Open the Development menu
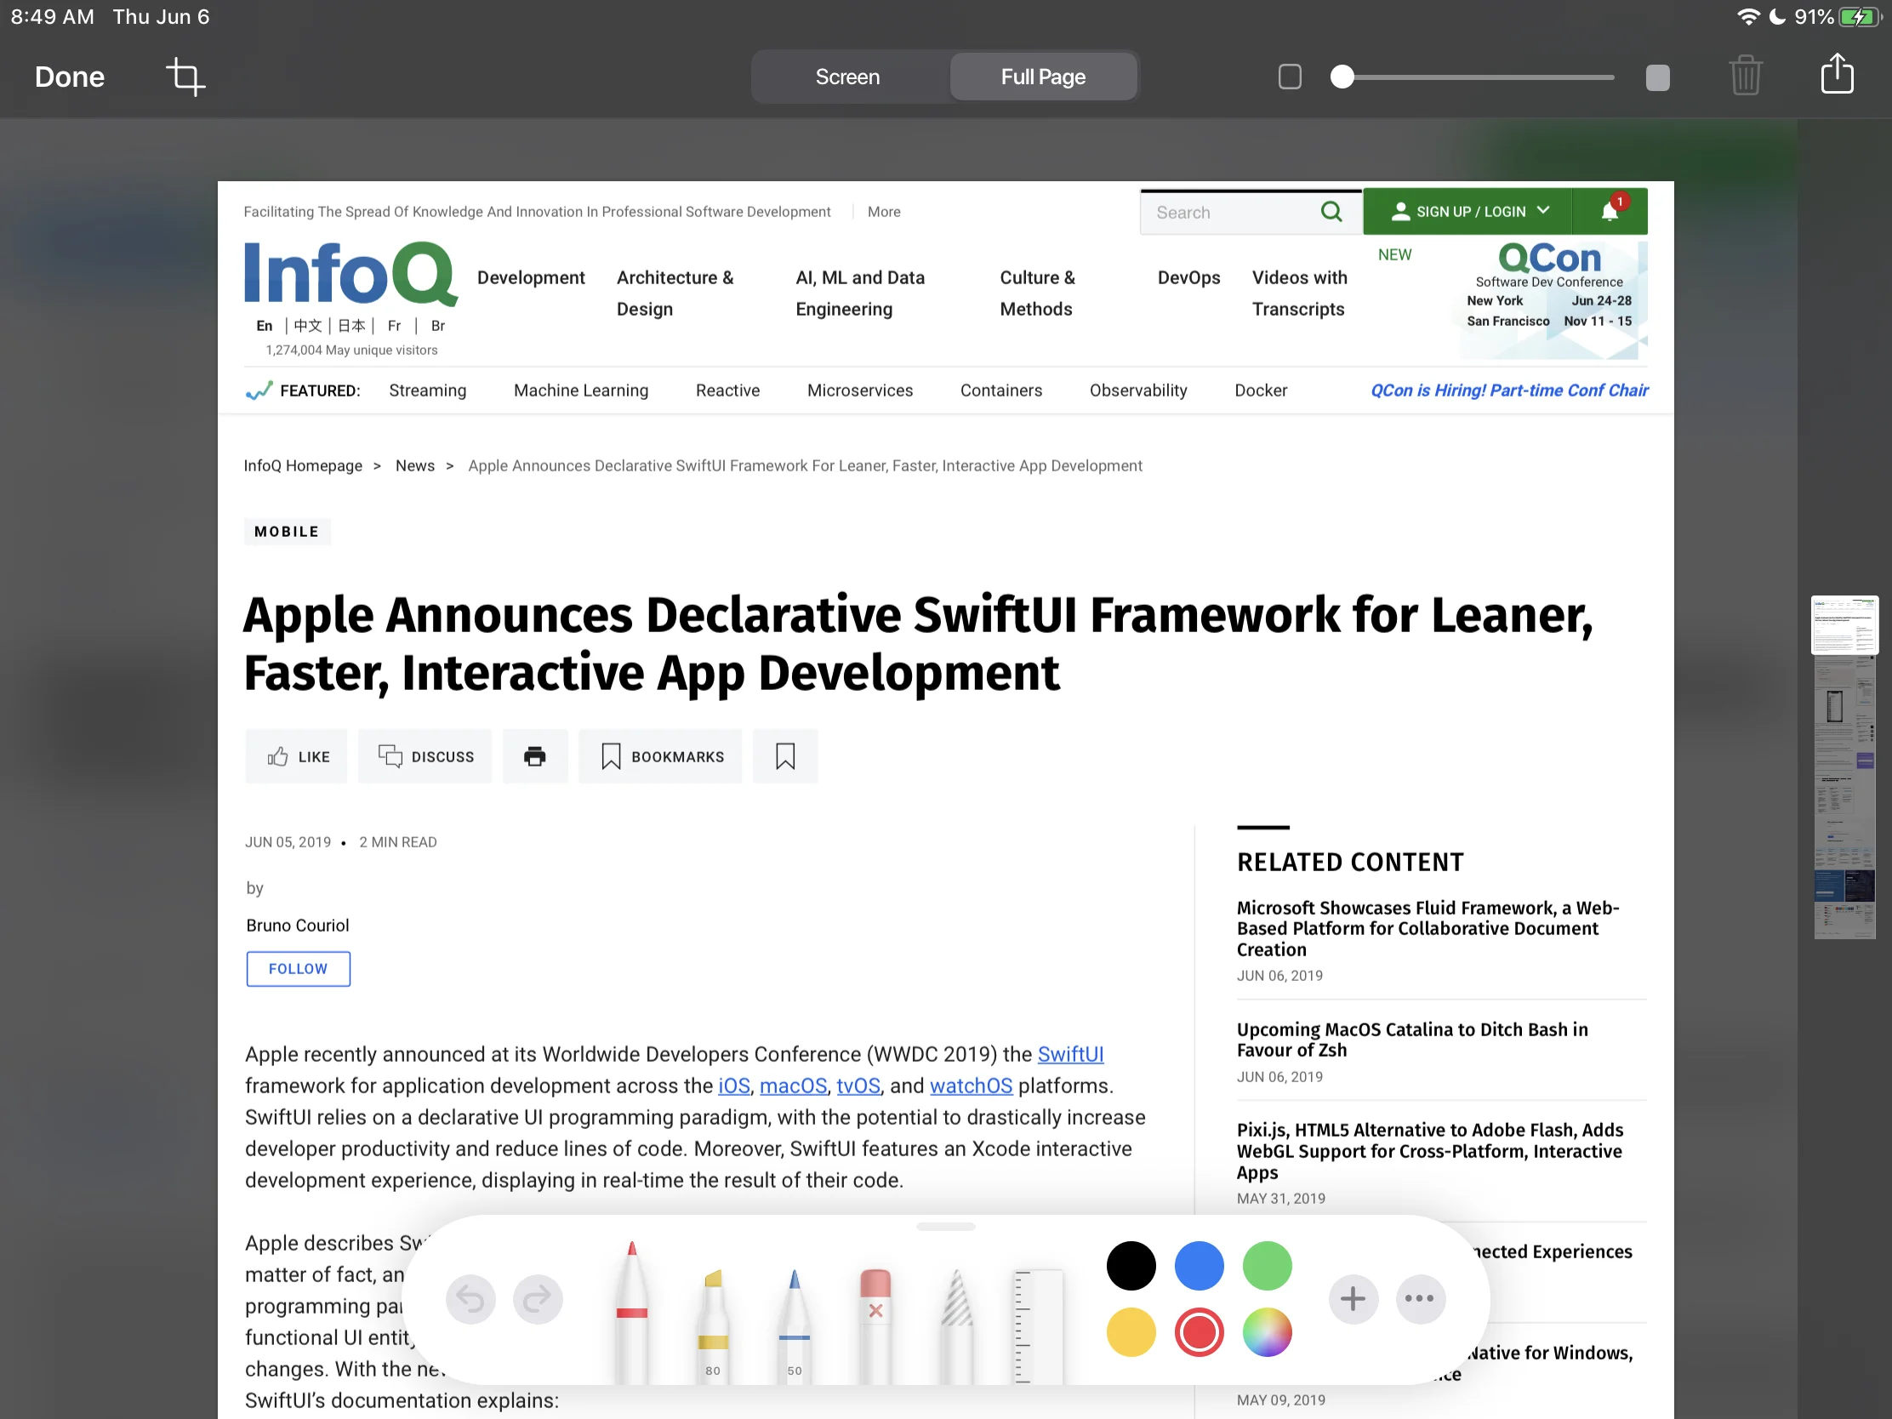1892x1419 pixels. pyautogui.click(x=530, y=277)
